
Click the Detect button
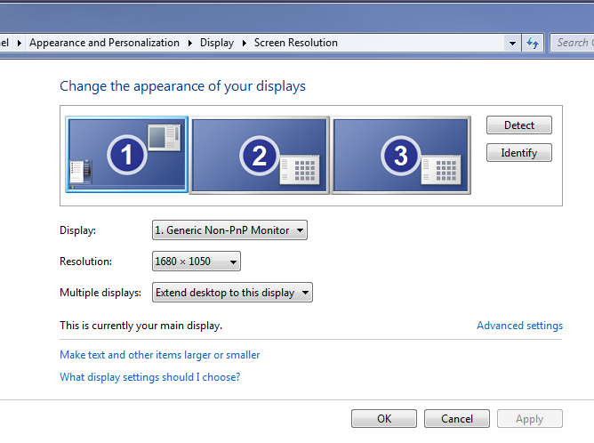pos(519,125)
